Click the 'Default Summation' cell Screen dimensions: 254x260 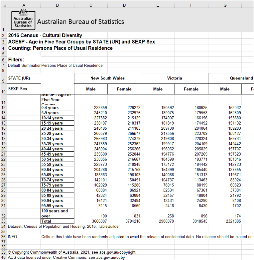click(x=24, y=65)
